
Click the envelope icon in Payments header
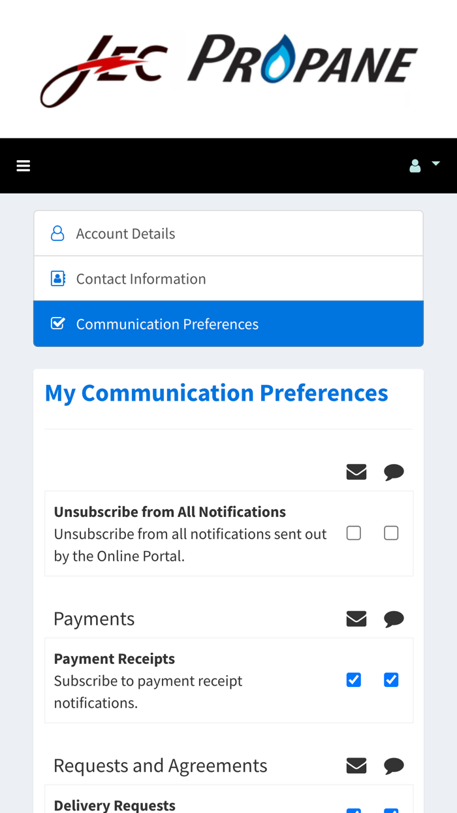[x=356, y=619]
